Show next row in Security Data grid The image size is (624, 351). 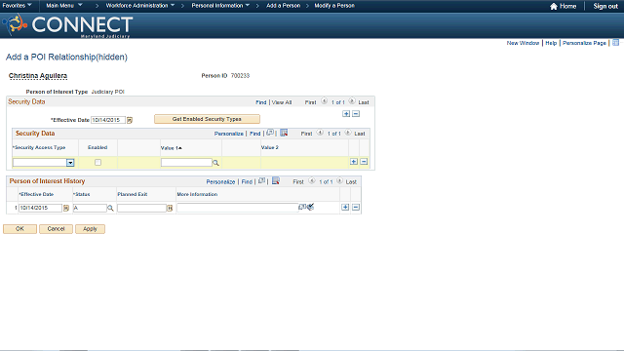point(348,133)
